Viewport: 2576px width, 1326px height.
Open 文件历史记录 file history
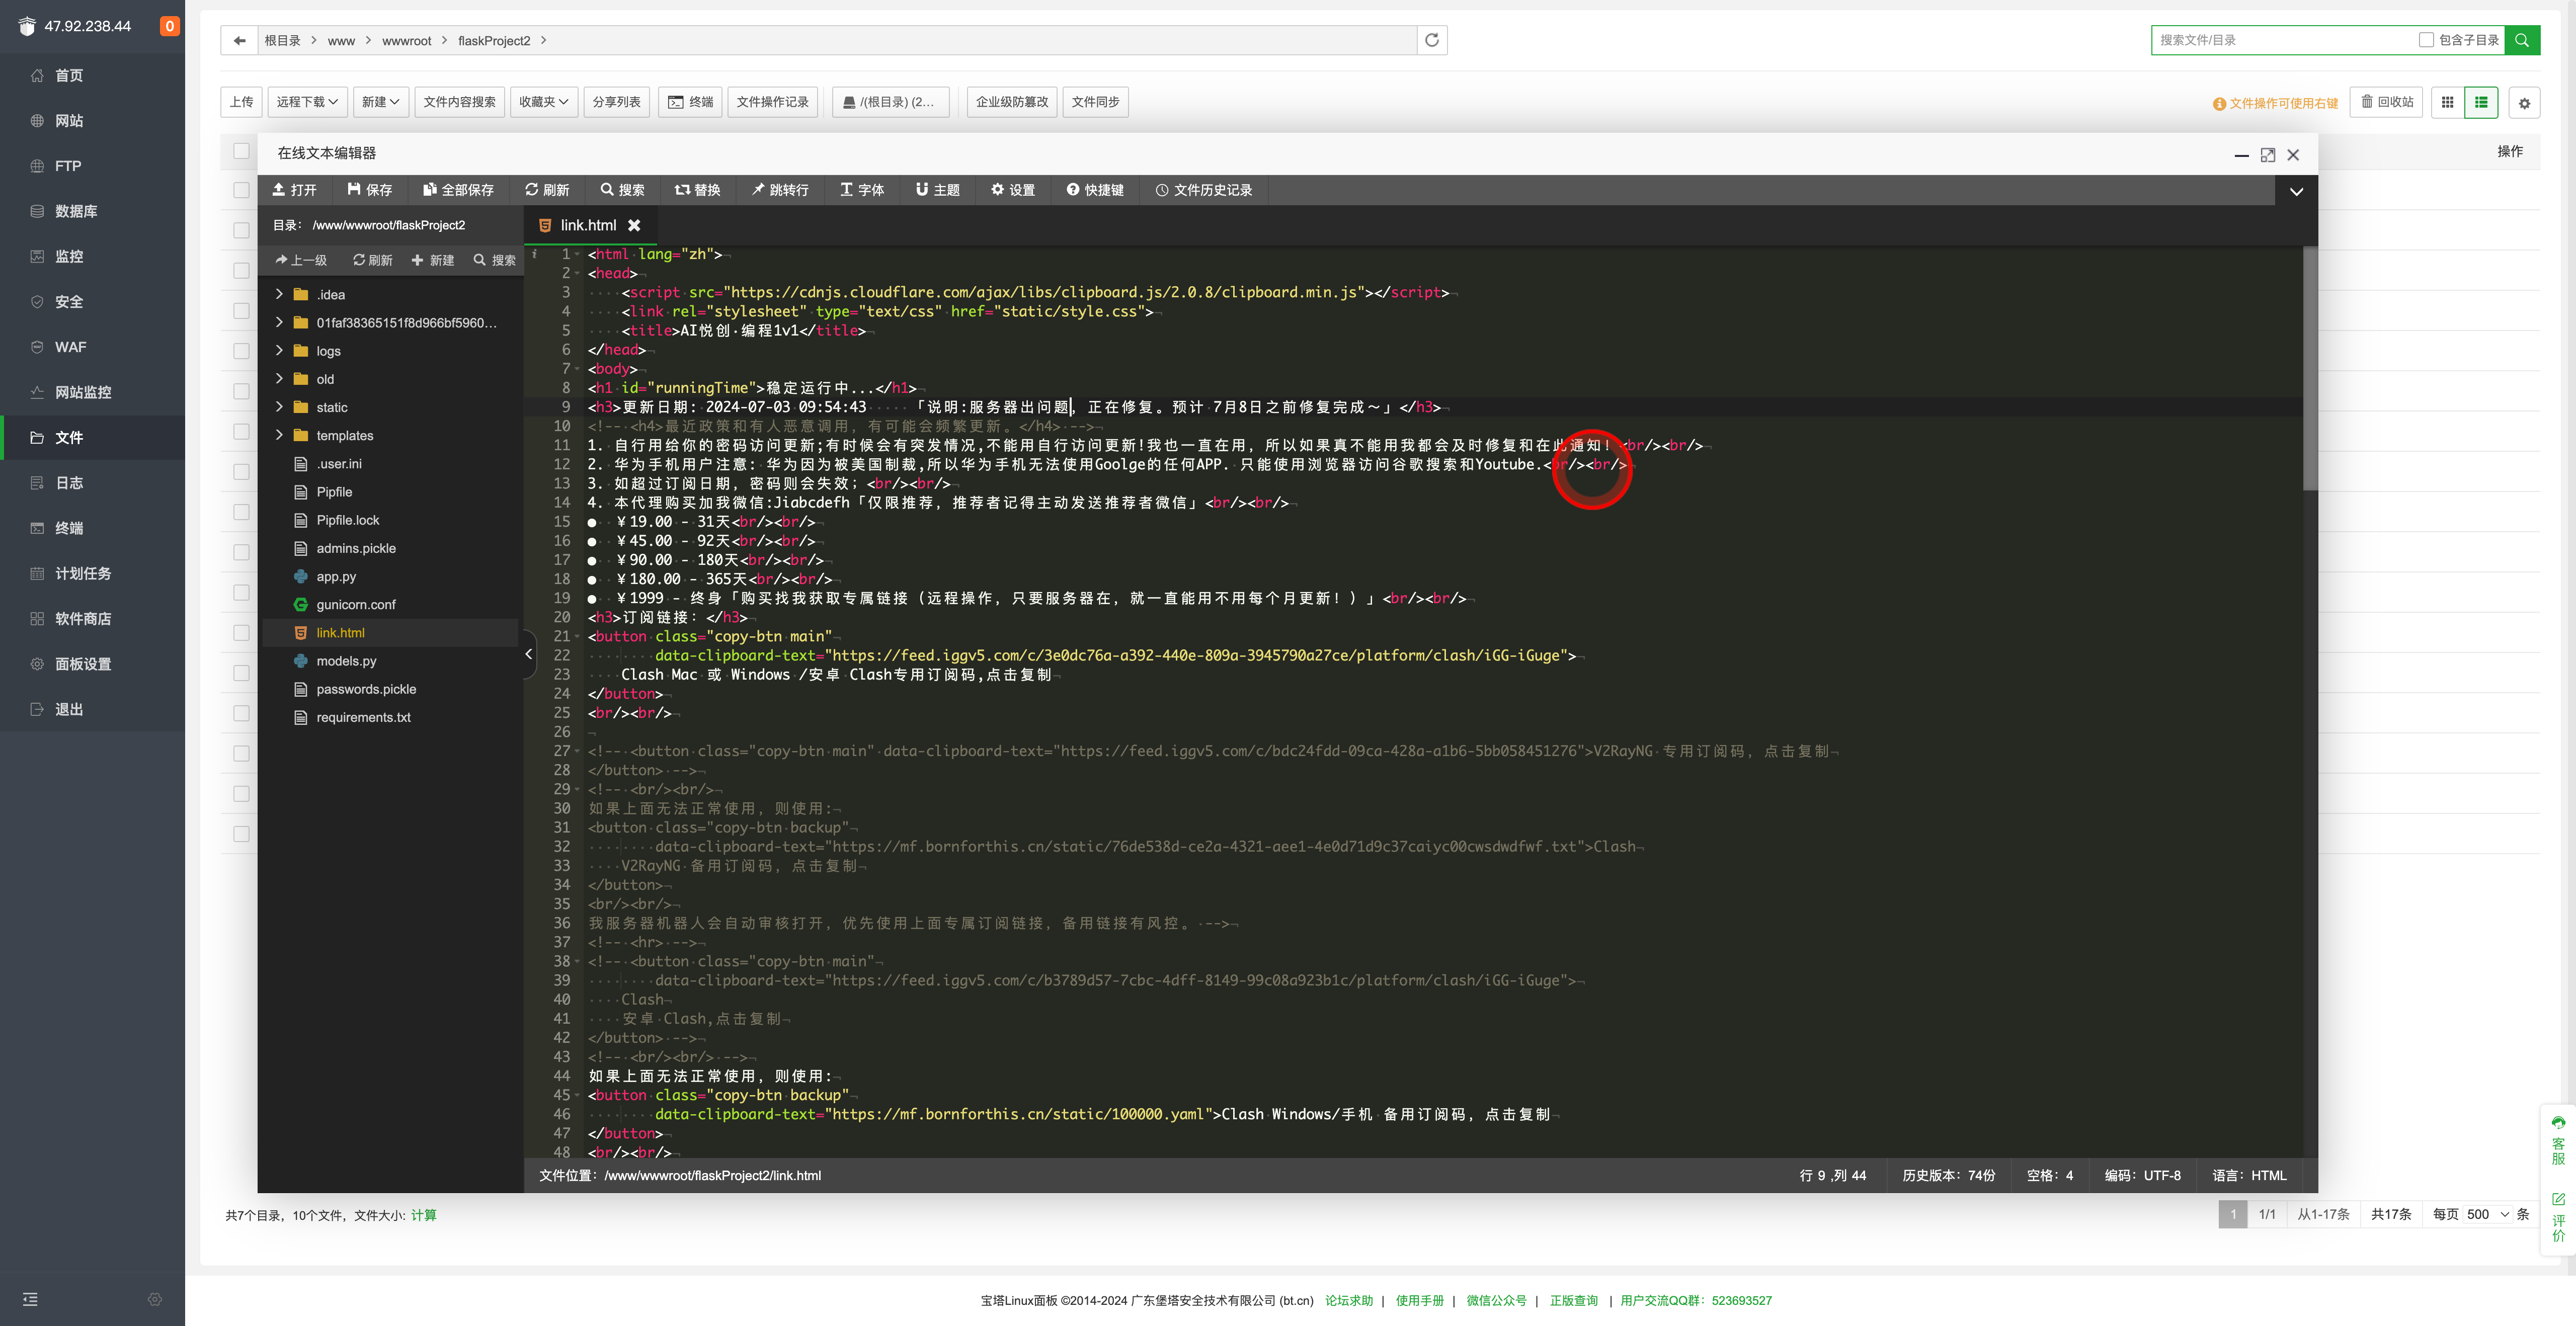1204,190
